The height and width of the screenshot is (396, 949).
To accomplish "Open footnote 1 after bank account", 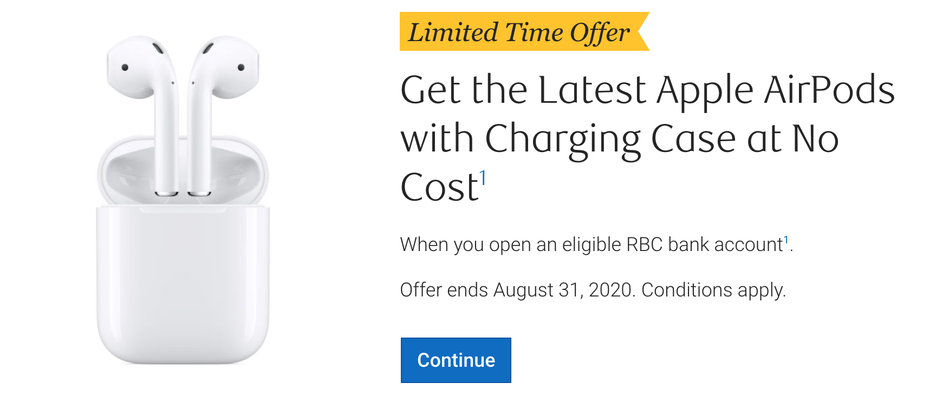I will [786, 240].
